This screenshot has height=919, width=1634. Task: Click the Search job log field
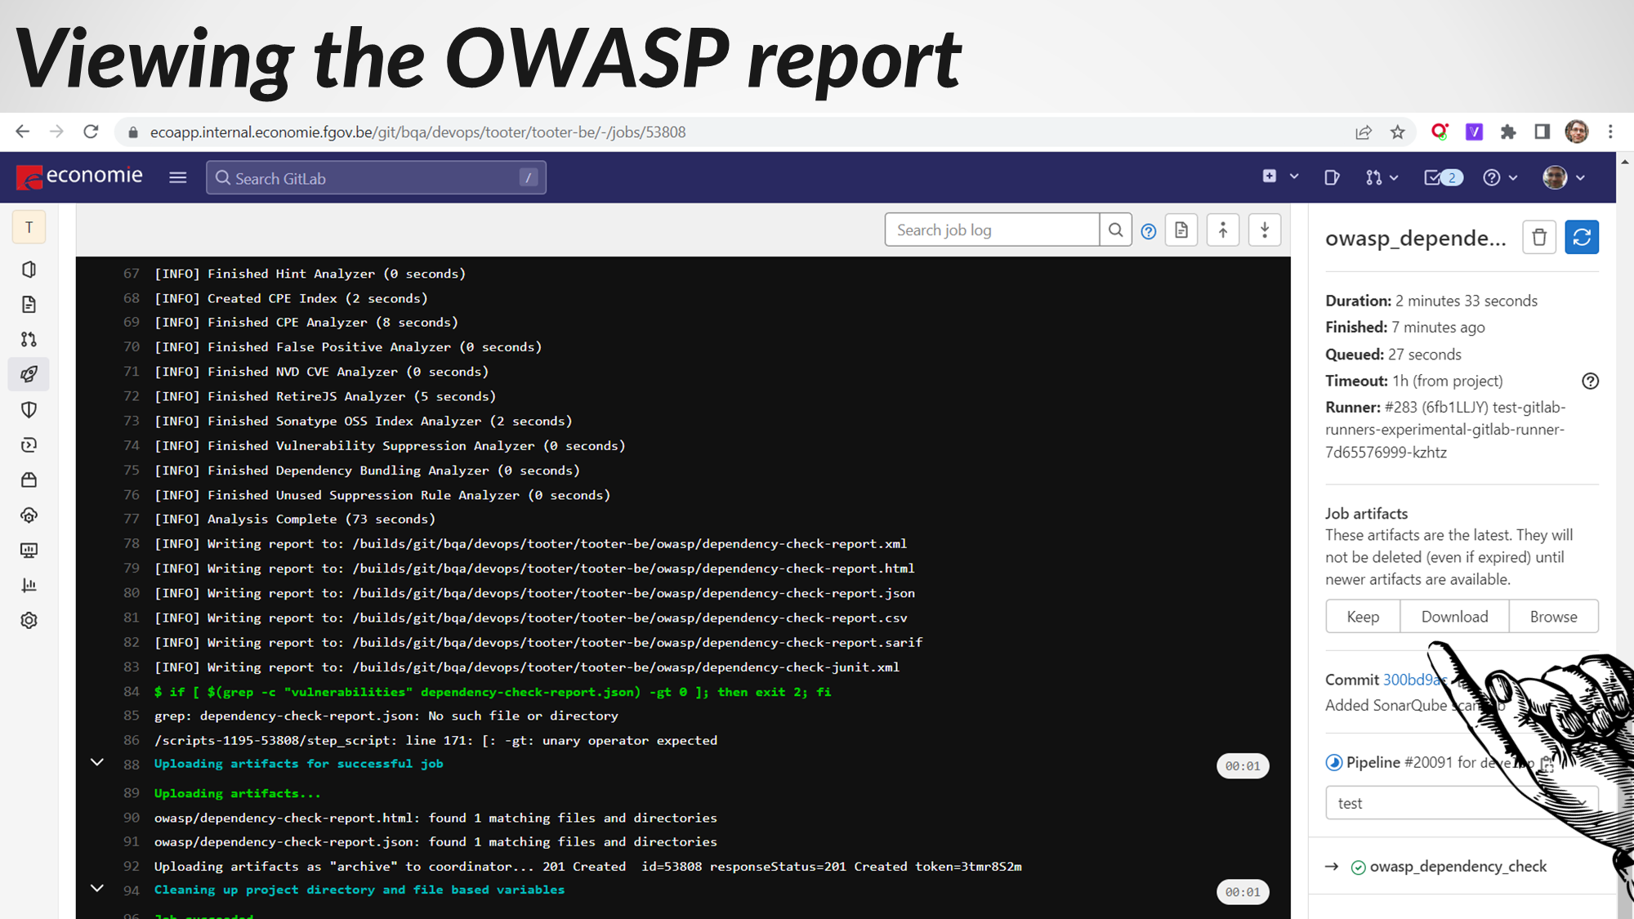coord(992,230)
